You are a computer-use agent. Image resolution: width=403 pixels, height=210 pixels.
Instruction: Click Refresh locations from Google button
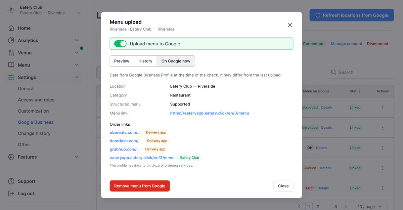[x=352, y=15]
